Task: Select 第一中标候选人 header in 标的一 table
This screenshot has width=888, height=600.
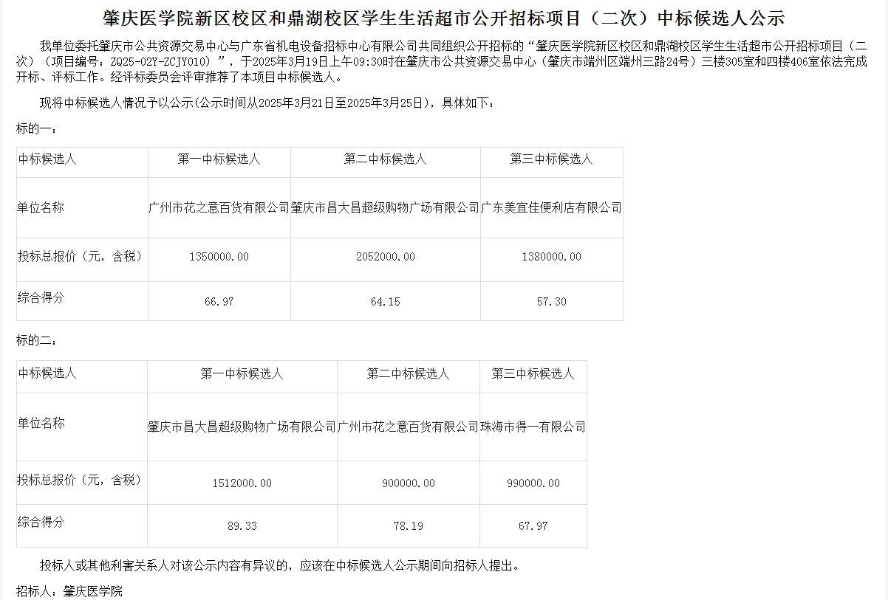Action: pyautogui.click(x=219, y=159)
